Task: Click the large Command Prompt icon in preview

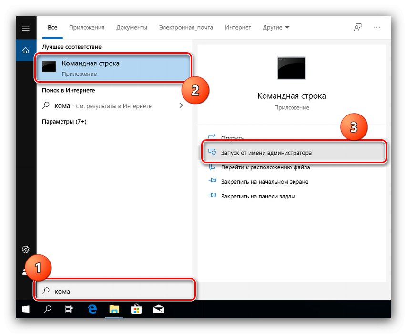Action: pos(292,68)
